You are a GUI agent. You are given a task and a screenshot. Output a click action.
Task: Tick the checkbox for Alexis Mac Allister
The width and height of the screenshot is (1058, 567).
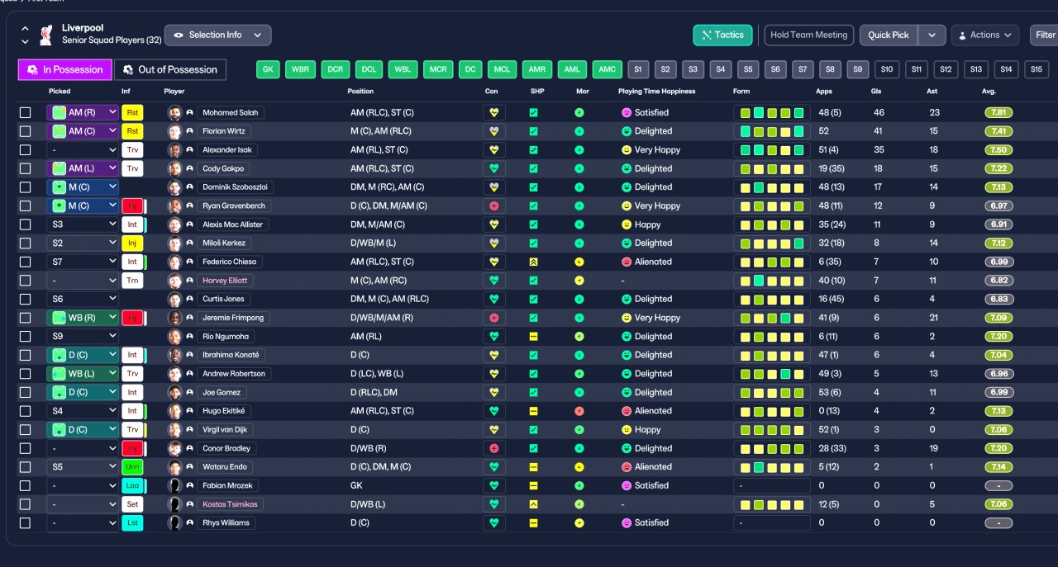pos(25,224)
